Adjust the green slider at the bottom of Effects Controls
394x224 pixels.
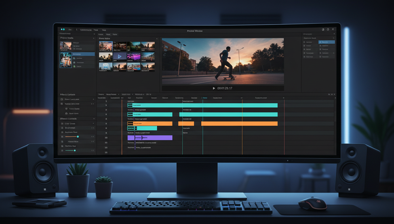tap(70, 150)
